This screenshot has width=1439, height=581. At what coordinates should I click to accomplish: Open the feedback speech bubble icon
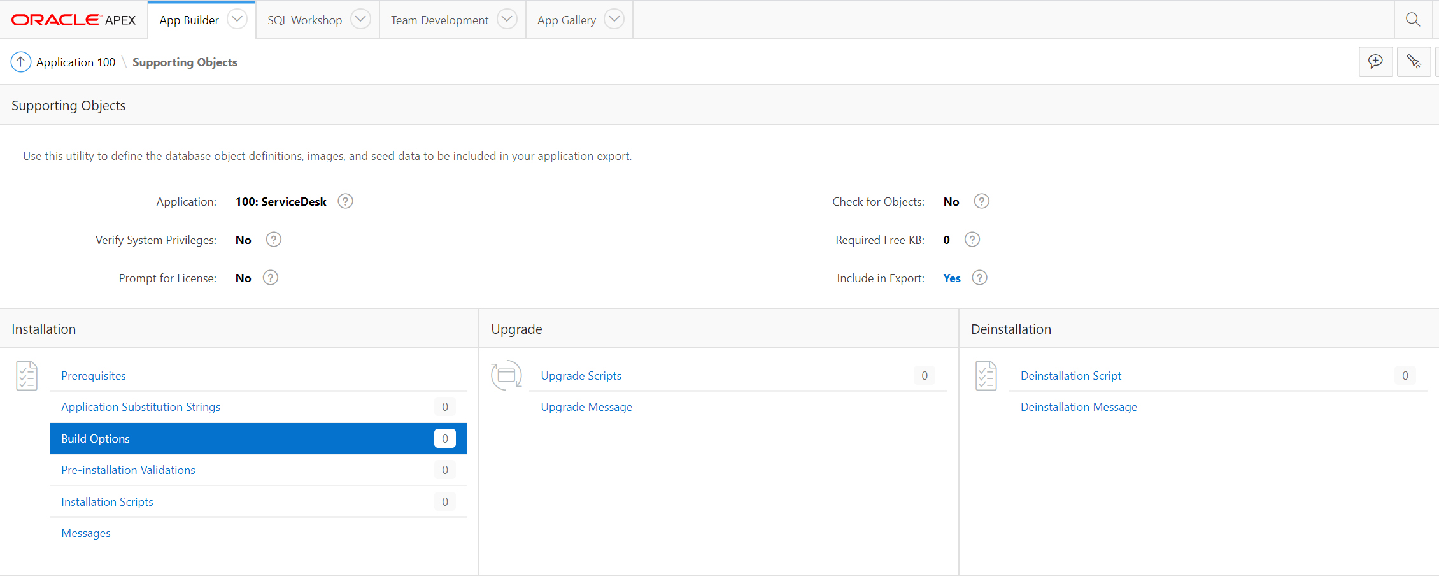pyautogui.click(x=1375, y=62)
